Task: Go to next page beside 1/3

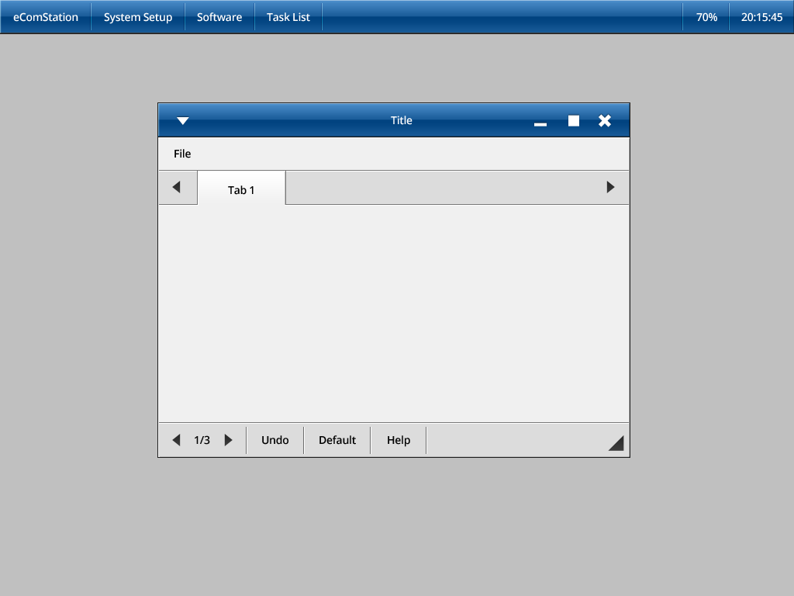Action: click(229, 440)
